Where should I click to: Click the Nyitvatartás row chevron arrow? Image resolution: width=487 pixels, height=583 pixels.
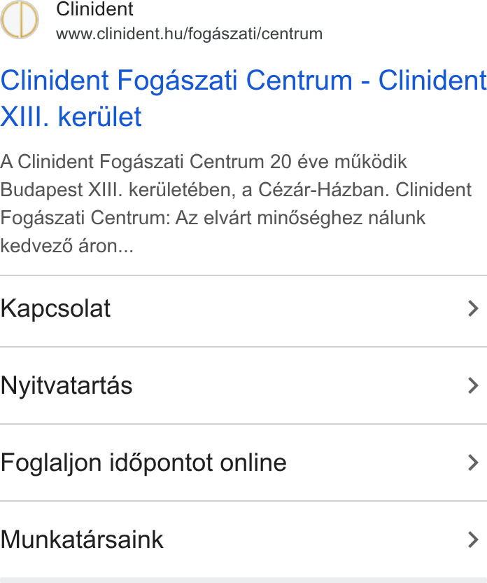click(473, 385)
